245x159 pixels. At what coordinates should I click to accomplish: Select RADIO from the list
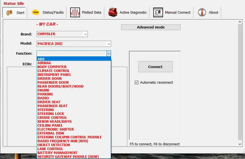tap(74, 98)
